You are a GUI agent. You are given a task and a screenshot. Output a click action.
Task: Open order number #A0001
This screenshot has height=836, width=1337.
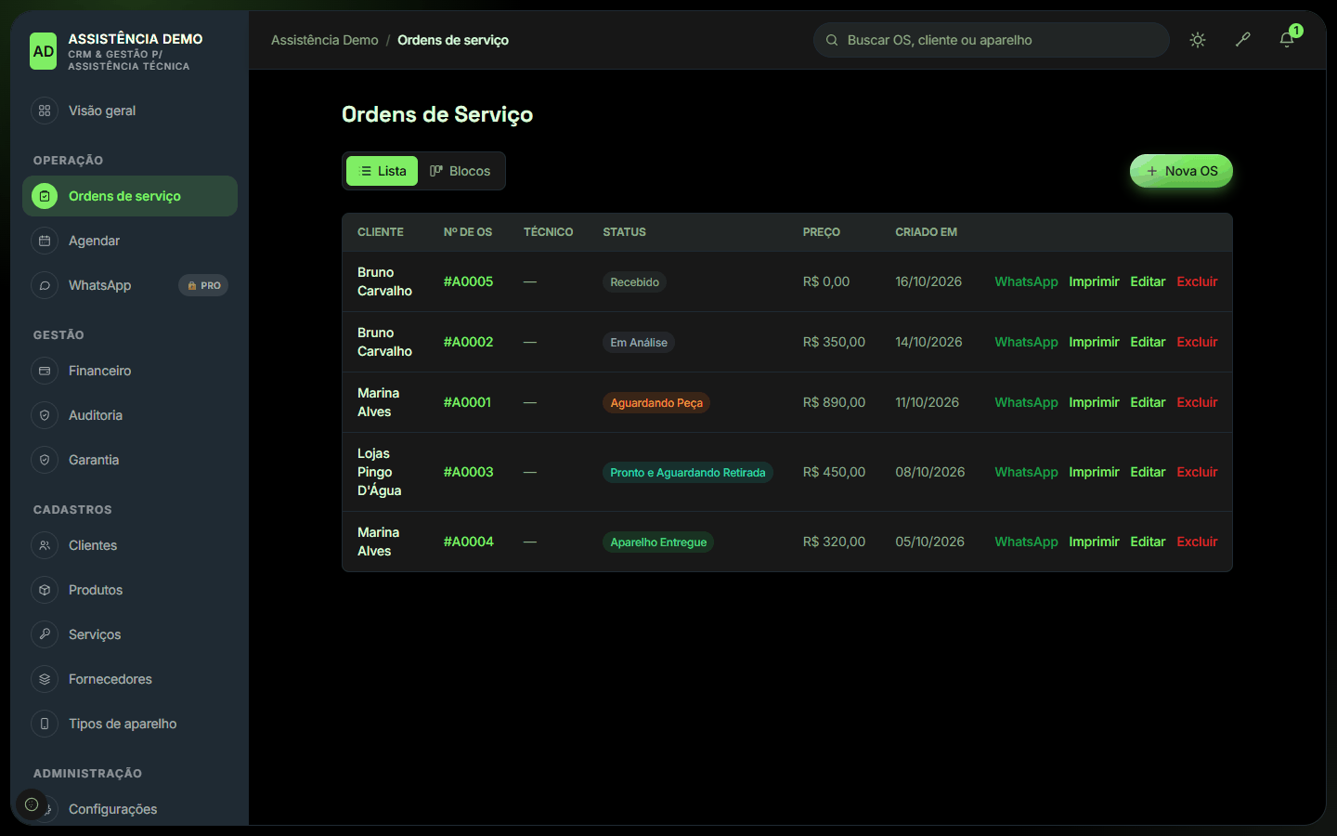(467, 402)
